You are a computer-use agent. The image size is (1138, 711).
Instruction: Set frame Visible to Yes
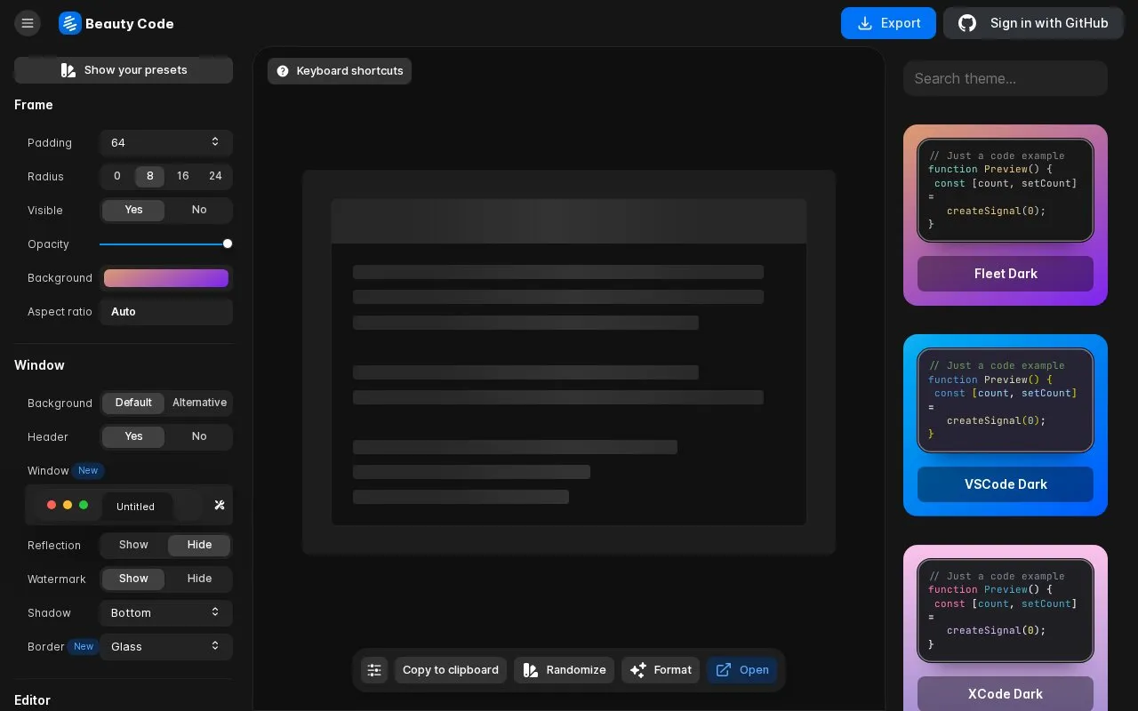click(133, 210)
